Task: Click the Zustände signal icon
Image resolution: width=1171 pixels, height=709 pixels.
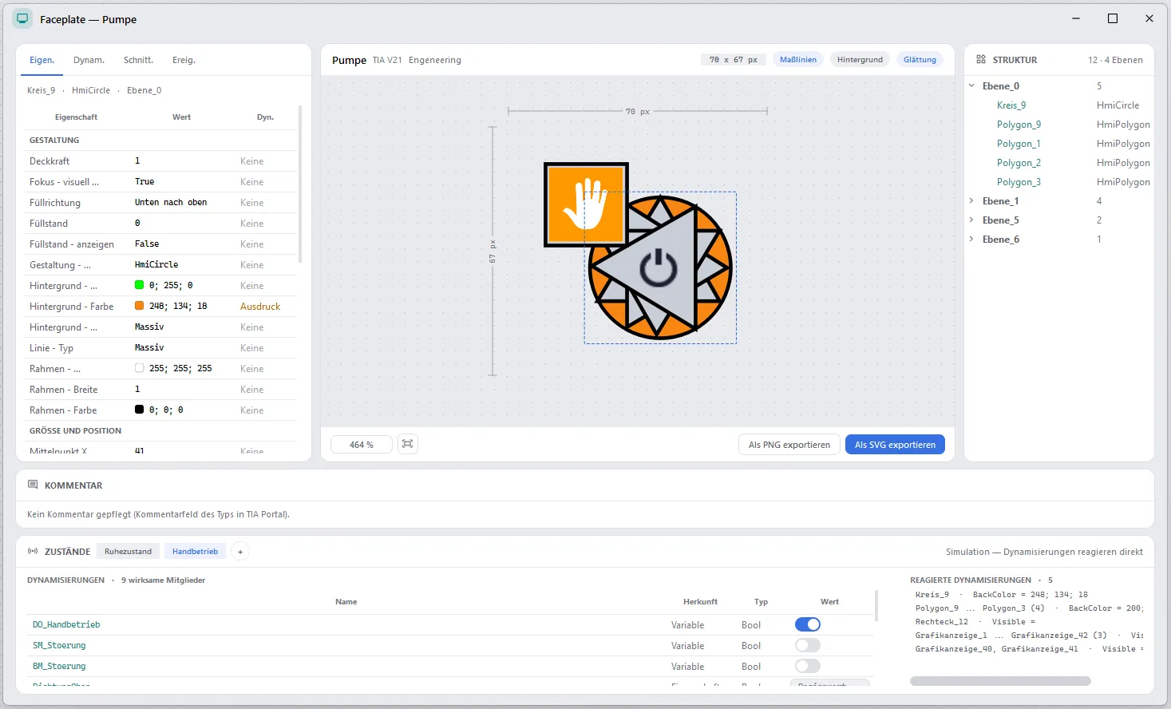Action: (x=33, y=551)
